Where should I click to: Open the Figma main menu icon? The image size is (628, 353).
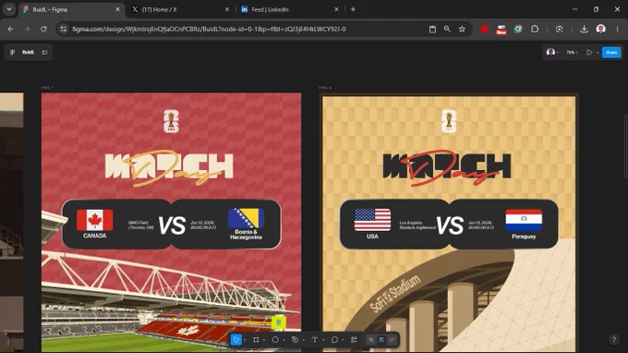(x=12, y=53)
